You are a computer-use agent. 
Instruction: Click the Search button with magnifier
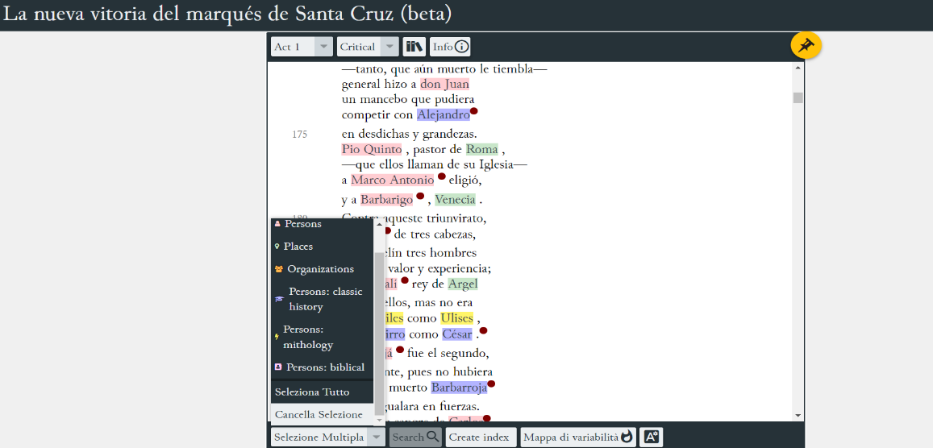(x=415, y=438)
